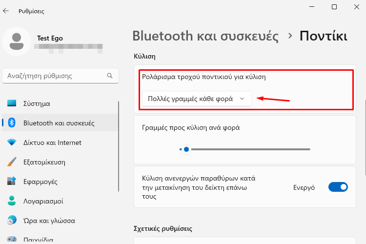Image resolution: width=366 pixels, height=244 pixels.
Task: Click the globe clock Ώρα και γλώσσα icon
Action: 12,220
